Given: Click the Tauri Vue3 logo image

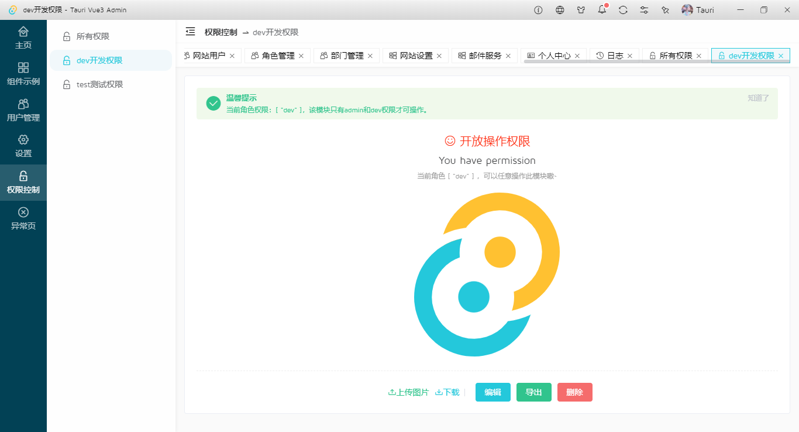Looking at the screenshot, I should (x=487, y=275).
